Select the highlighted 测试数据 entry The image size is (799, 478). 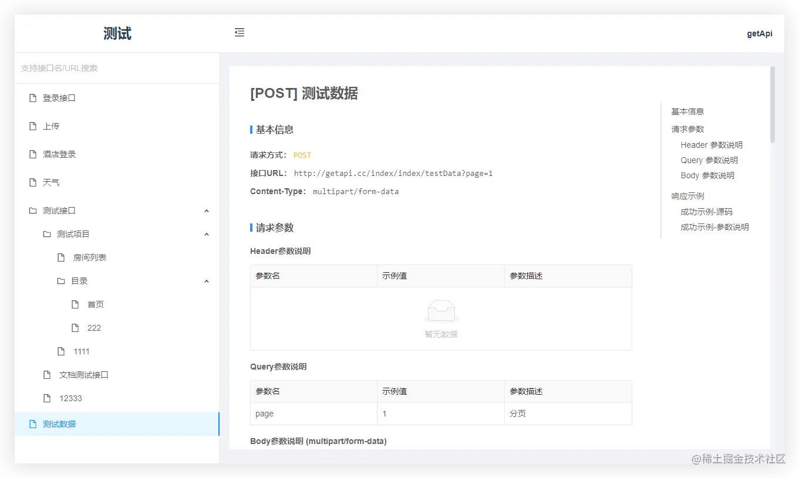pyautogui.click(x=117, y=424)
